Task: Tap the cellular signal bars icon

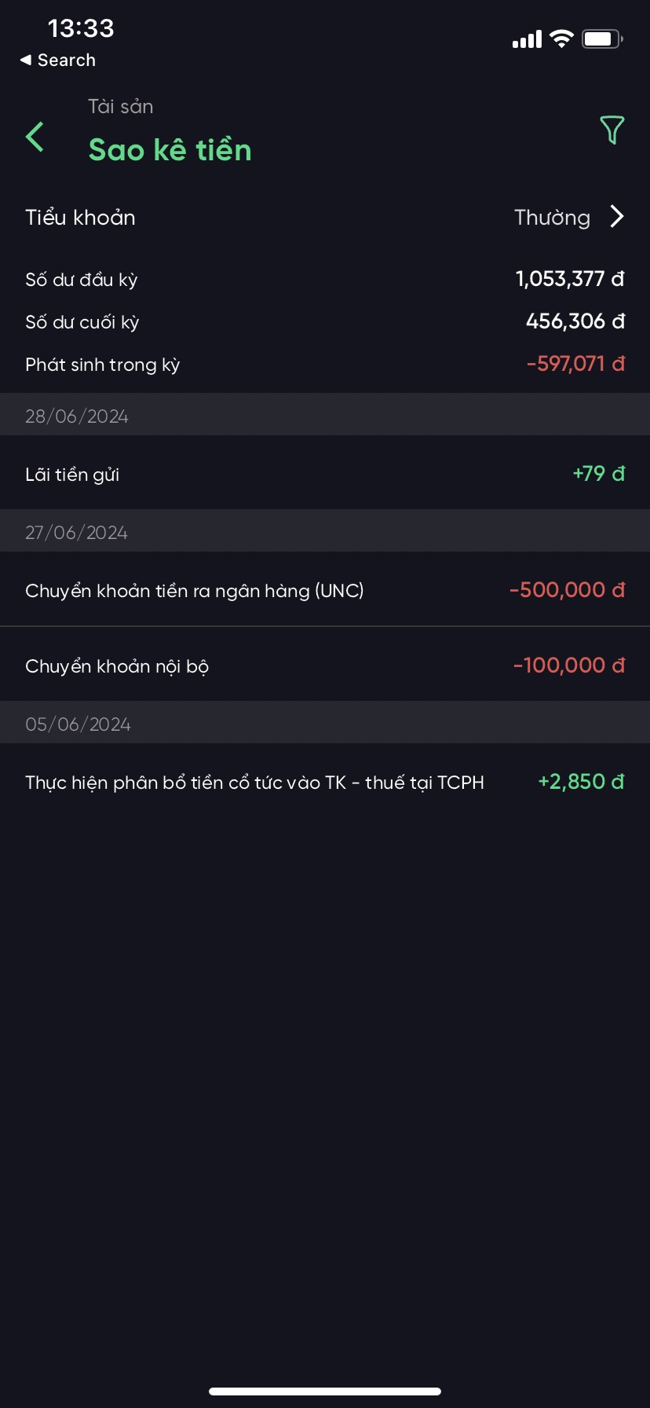Action: point(527,39)
